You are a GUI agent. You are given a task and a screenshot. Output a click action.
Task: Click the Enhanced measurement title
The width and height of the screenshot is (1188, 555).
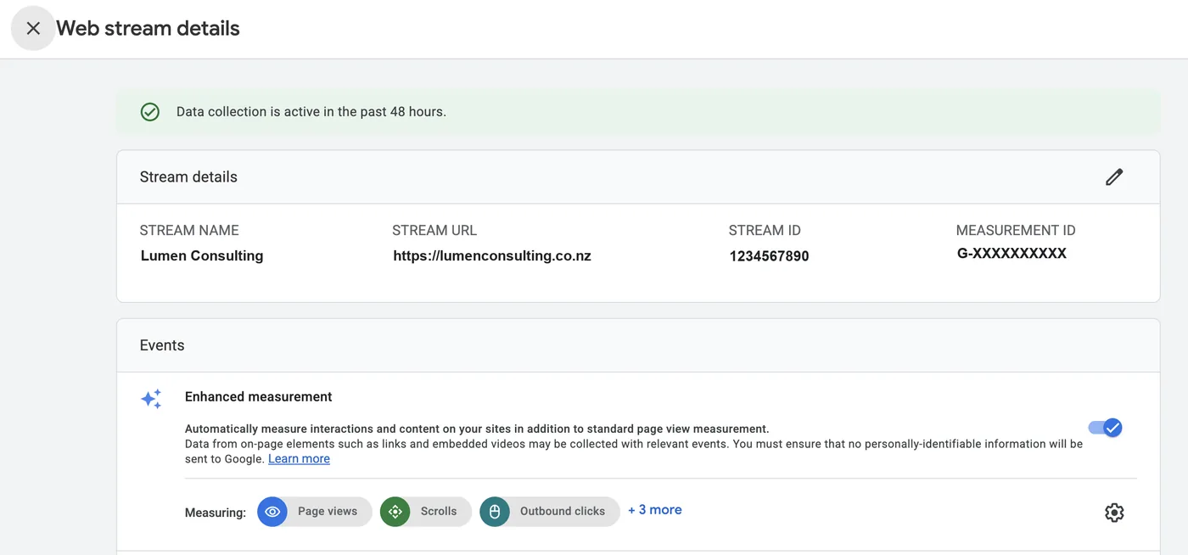point(259,396)
